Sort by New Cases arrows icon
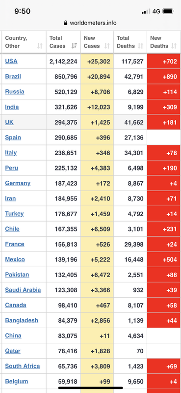Image resolution: width=181 pixels, height=393 pixels. click(x=107, y=46)
